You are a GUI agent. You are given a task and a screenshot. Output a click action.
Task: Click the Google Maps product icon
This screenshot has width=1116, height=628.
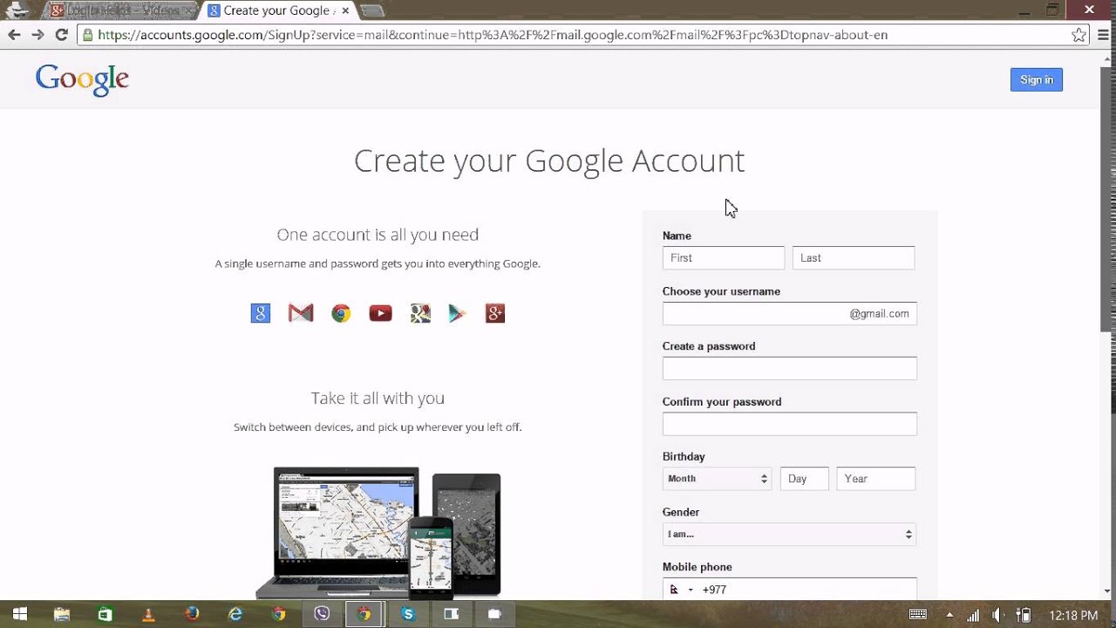coord(420,313)
